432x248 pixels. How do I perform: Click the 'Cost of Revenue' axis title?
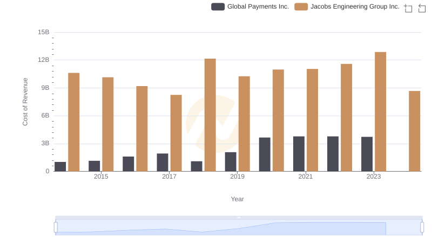pos(25,102)
